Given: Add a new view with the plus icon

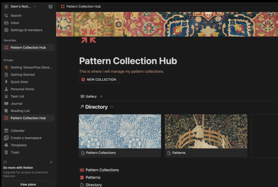Looking at the screenshot, I should pos(101,96).
